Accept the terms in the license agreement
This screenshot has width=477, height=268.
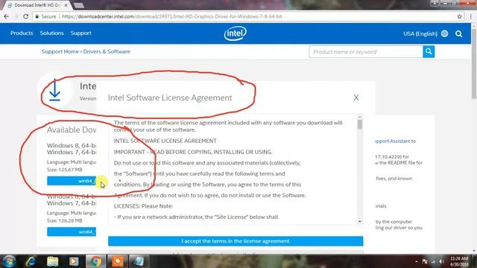(x=236, y=241)
